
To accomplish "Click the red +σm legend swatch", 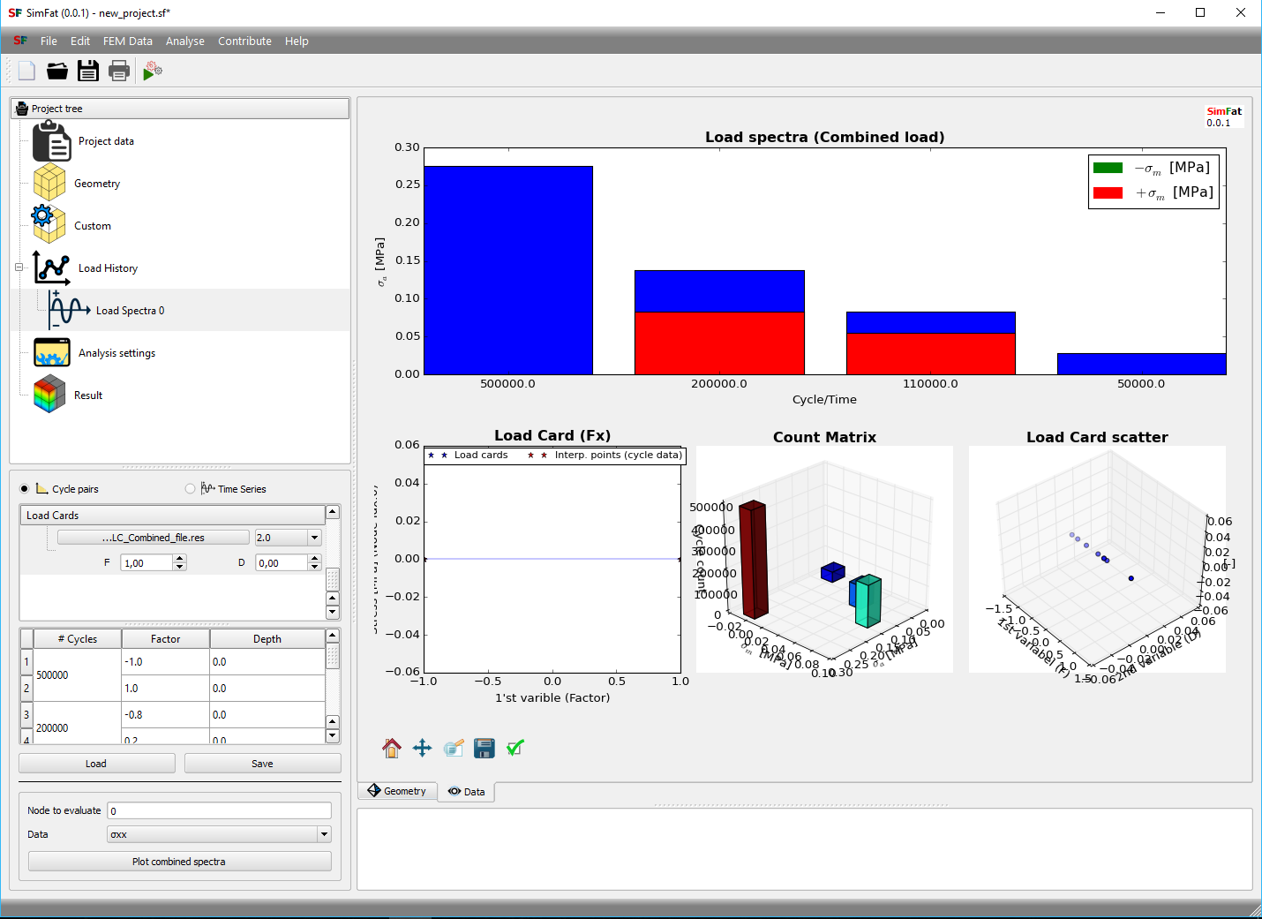I will click(x=1108, y=192).
